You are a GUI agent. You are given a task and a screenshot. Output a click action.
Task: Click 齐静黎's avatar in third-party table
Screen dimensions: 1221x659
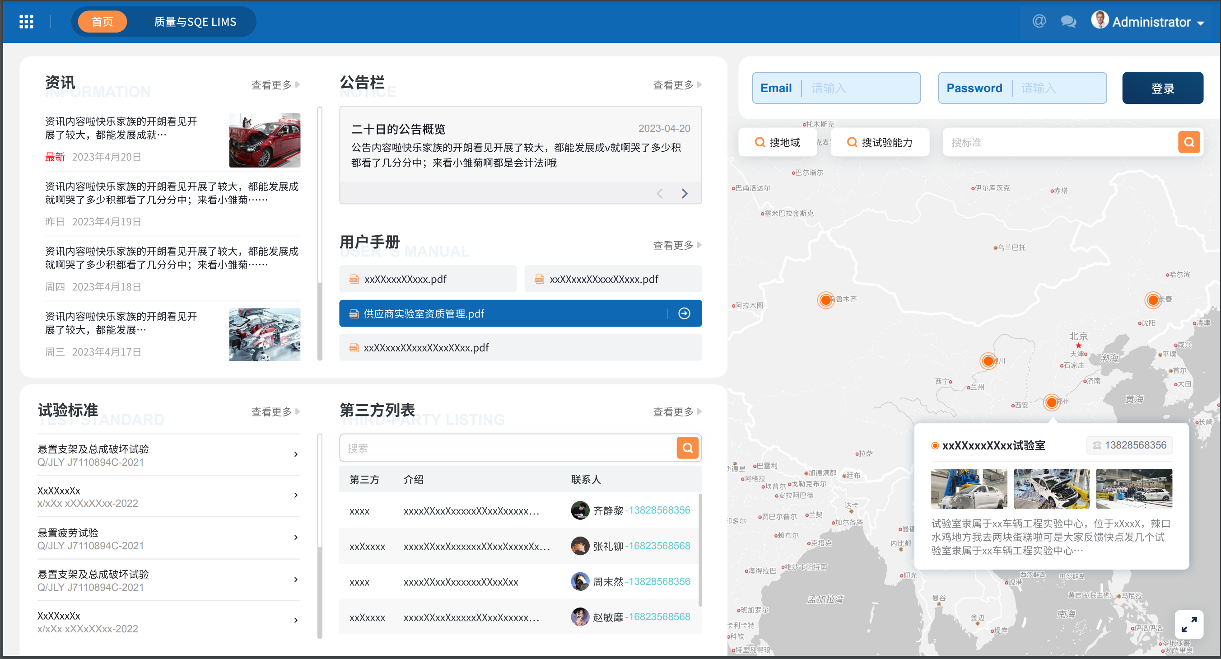tap(580, 510)
